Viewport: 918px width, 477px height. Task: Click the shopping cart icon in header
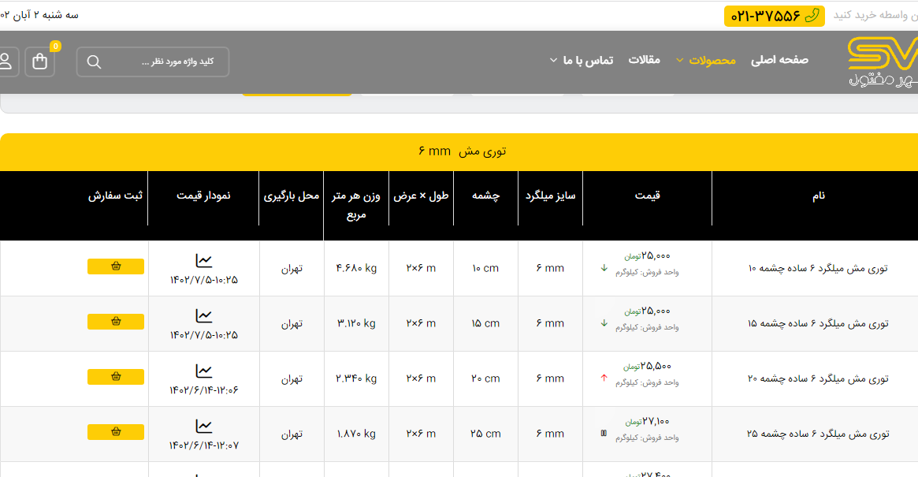click(x=39, y=61)
